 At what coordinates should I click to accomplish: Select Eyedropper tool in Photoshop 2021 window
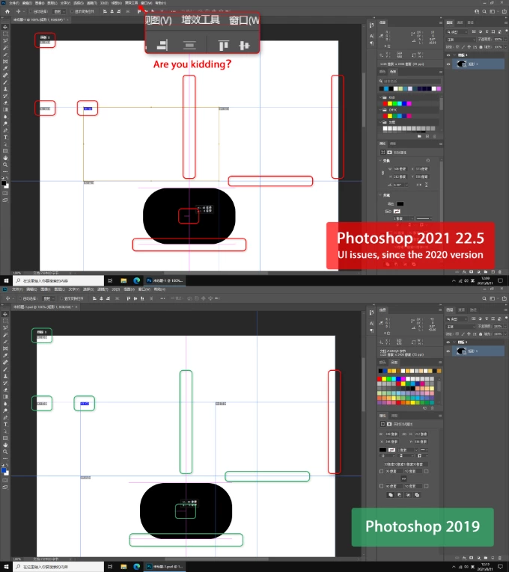point(5,69)
